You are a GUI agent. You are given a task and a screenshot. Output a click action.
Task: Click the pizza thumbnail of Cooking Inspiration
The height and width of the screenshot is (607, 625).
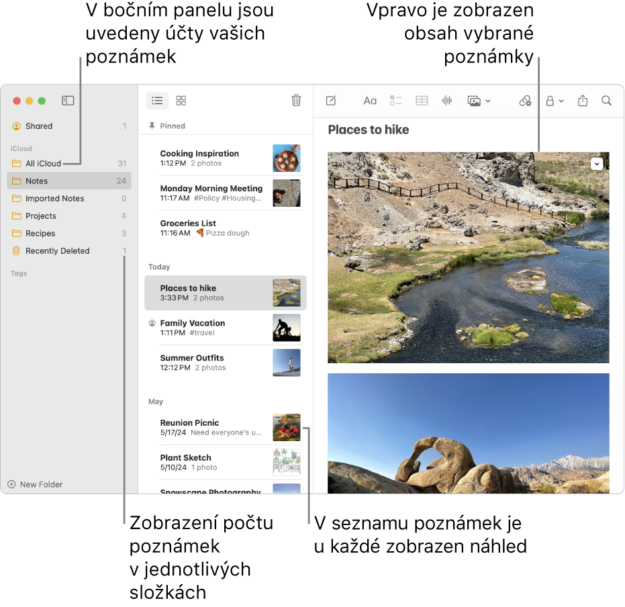tap(286, 158)
